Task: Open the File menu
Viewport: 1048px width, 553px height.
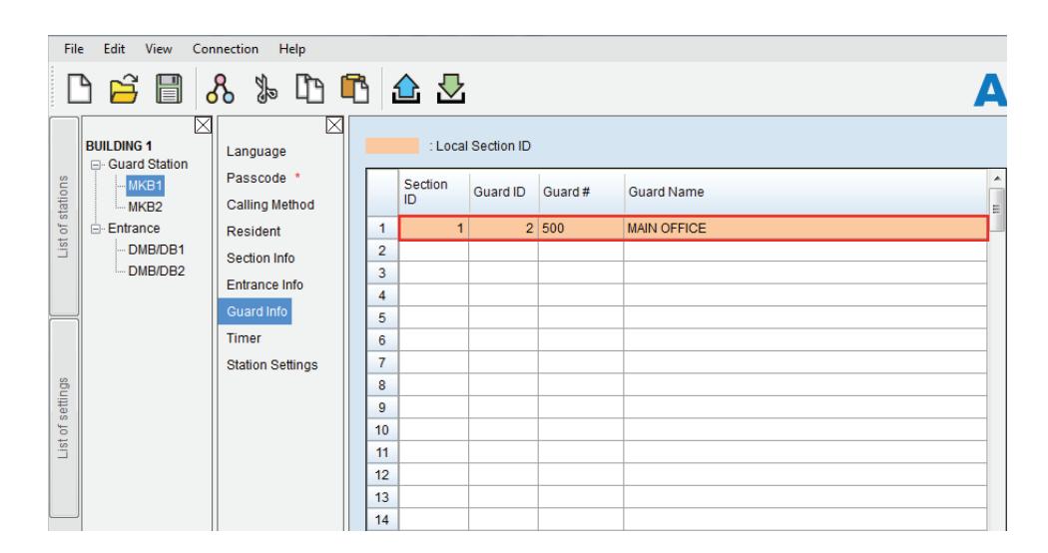Action: [x=74, y=49]
